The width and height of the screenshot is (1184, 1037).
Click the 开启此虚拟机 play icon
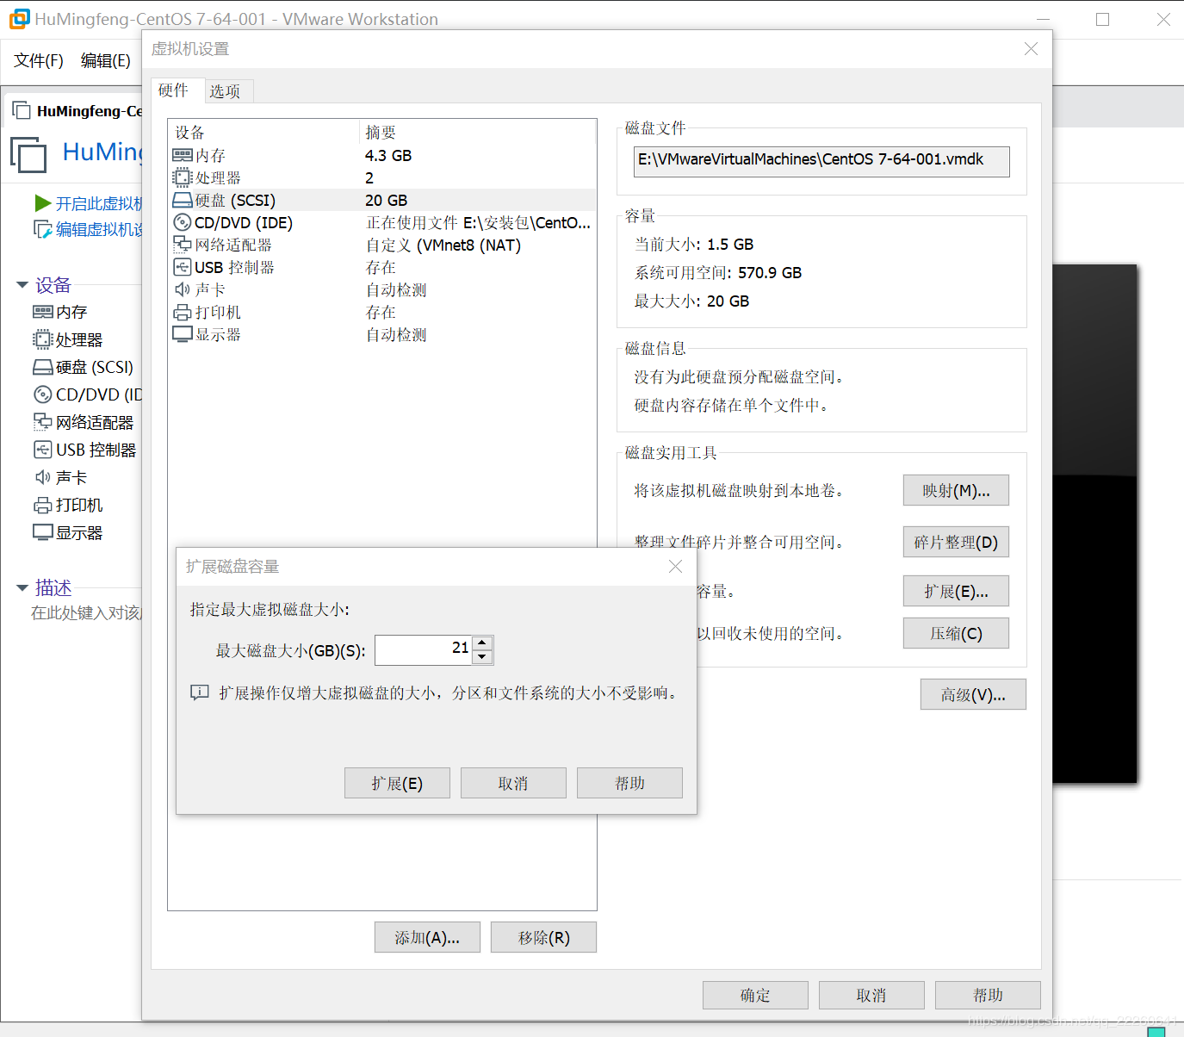(42, 202)
